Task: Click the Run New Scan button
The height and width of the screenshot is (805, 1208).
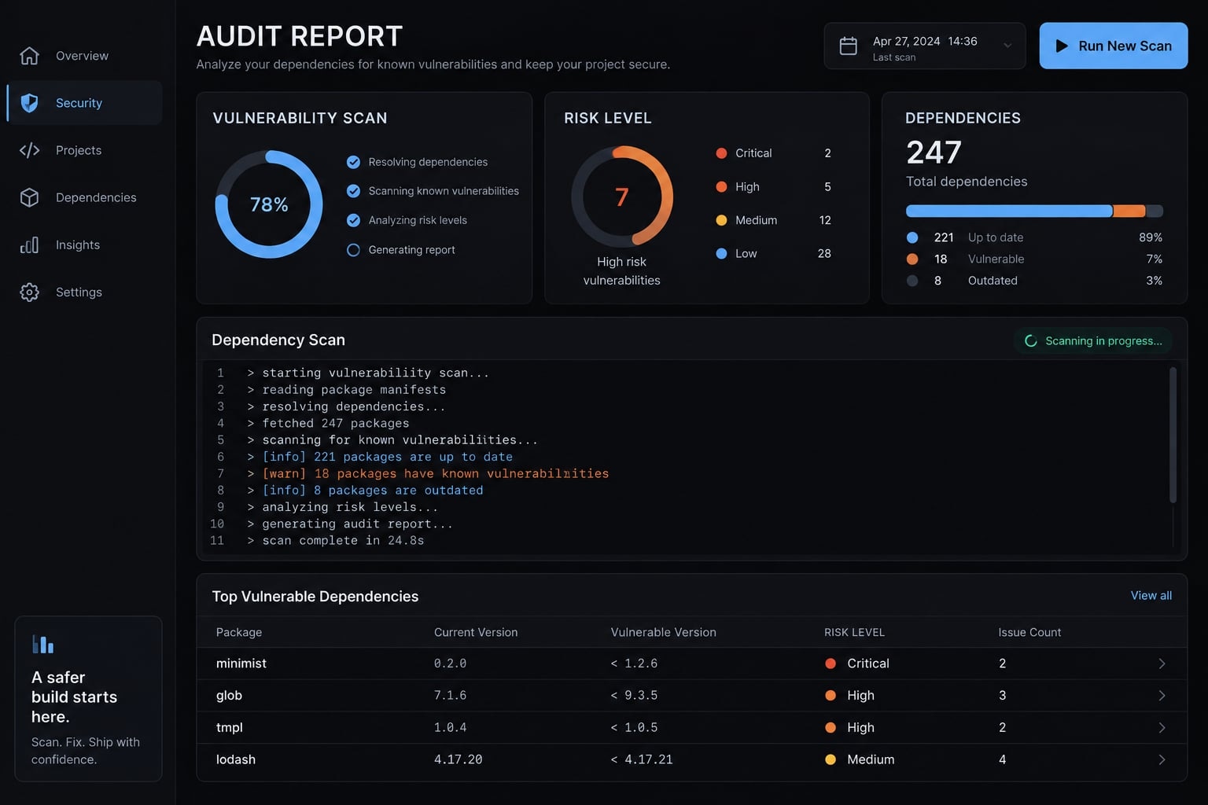Action: pos(1113,46)
